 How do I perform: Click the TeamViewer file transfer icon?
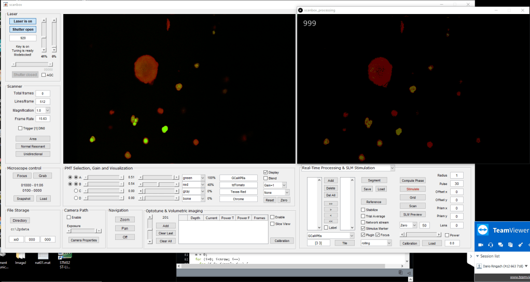(x=510, y=245)
